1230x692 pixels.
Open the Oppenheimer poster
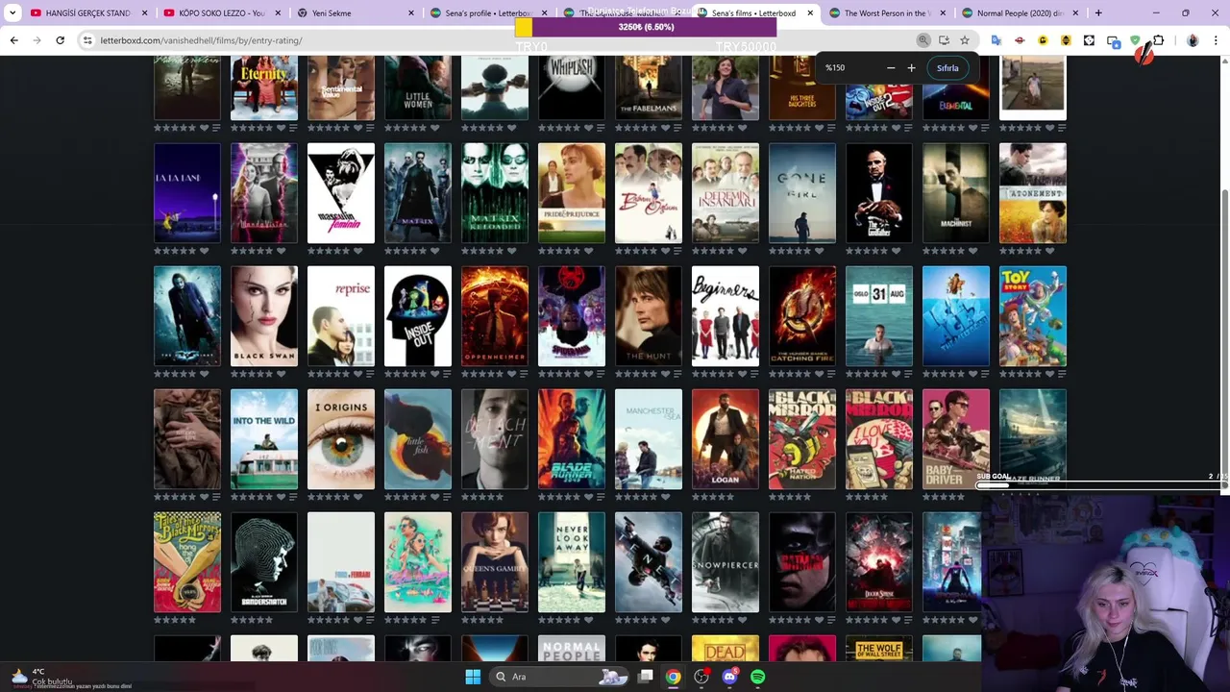pos(495,316)
